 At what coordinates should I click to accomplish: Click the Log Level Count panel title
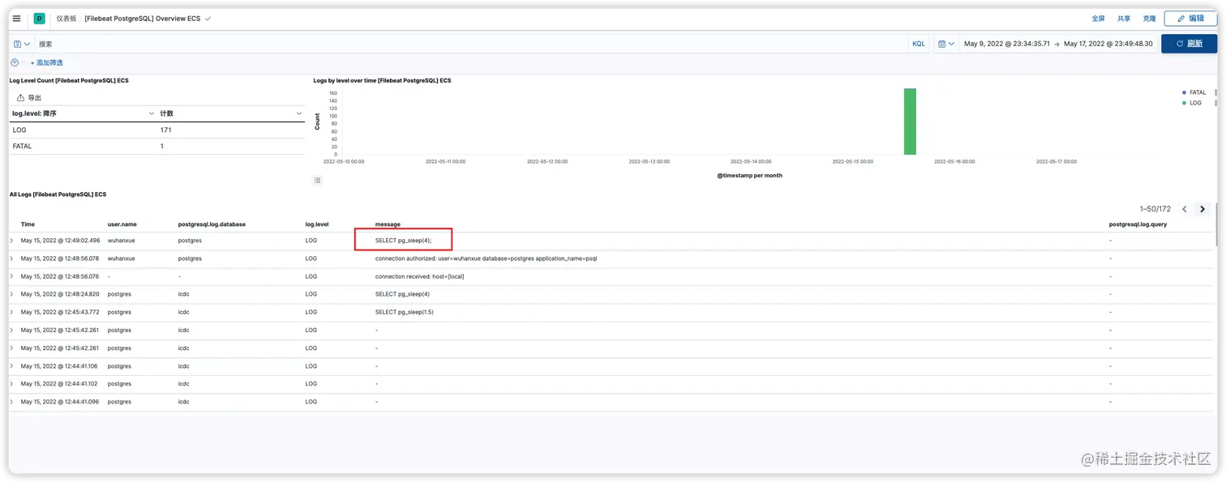69,80
